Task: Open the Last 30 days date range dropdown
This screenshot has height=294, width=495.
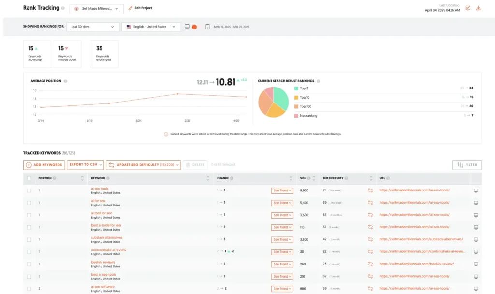Action: point(92,27)
